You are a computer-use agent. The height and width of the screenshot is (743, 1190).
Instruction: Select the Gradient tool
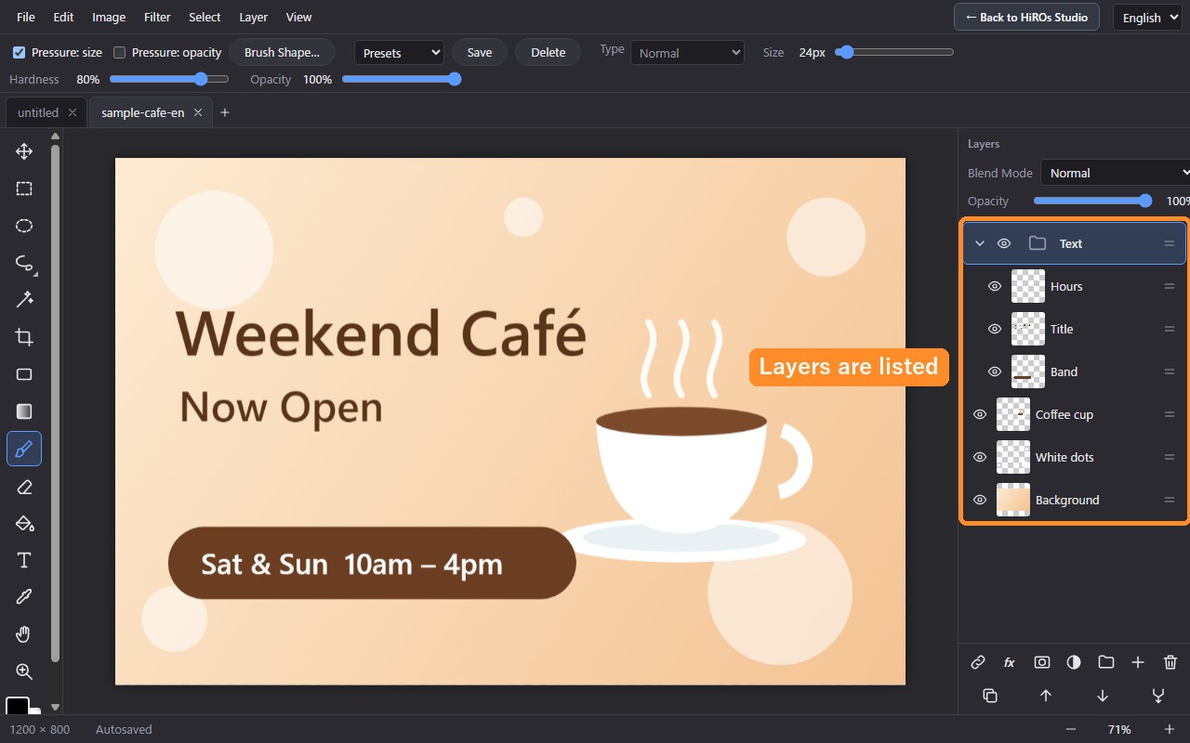tap(24, 411)
